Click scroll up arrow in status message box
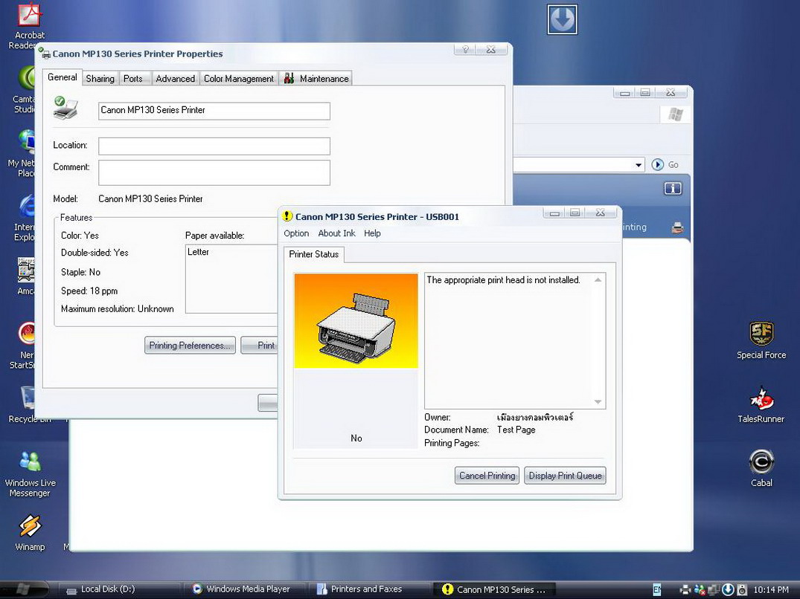800x599 pixels. click(x=598, y=280)
